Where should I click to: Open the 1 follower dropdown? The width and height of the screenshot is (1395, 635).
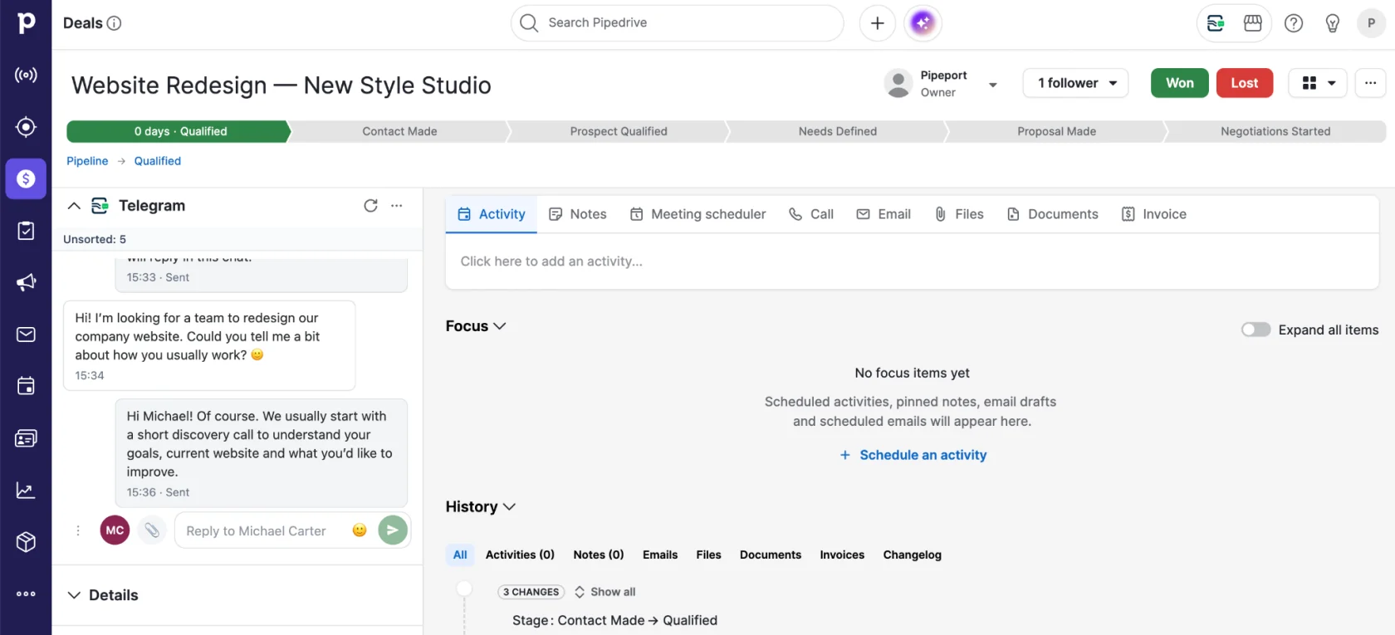click(x=1075, y=83)
